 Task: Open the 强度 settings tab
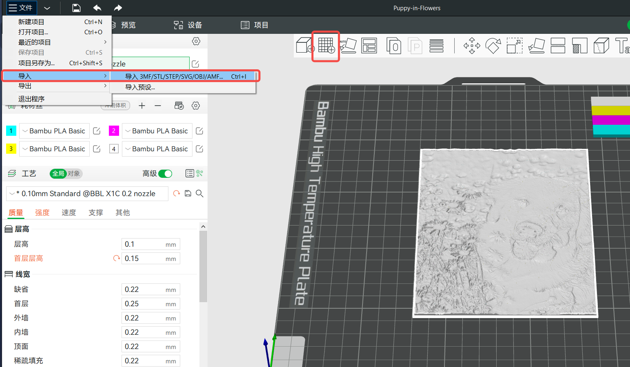tap(42, 212)
